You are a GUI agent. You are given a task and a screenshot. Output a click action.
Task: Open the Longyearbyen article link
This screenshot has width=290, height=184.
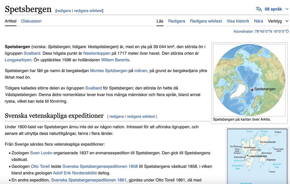[18, 60]
